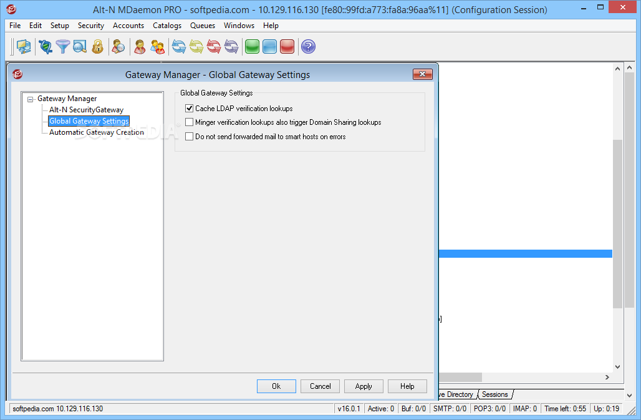Click the inner scrollbar up arrow
Screen dimensions: 641x420
pyautogui.click(x=617, y=69)
